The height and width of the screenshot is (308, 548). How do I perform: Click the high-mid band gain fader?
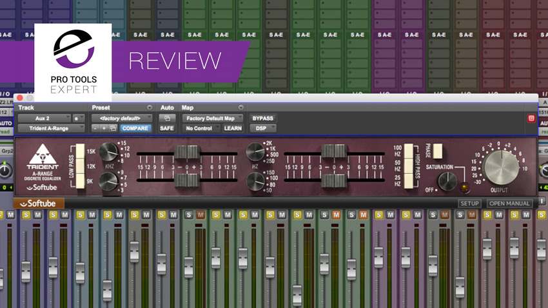click(187, 180)
